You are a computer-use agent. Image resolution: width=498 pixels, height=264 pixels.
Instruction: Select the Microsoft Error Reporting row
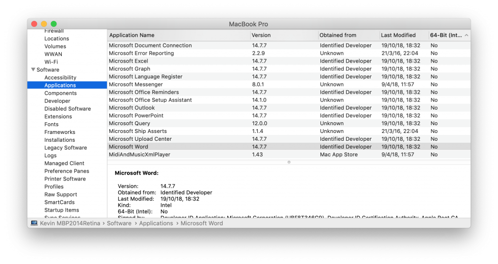point(289,53)
